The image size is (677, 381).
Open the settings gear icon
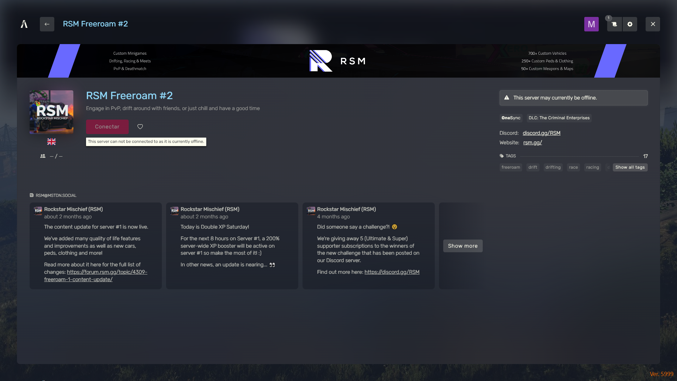[x=630, y=24]
